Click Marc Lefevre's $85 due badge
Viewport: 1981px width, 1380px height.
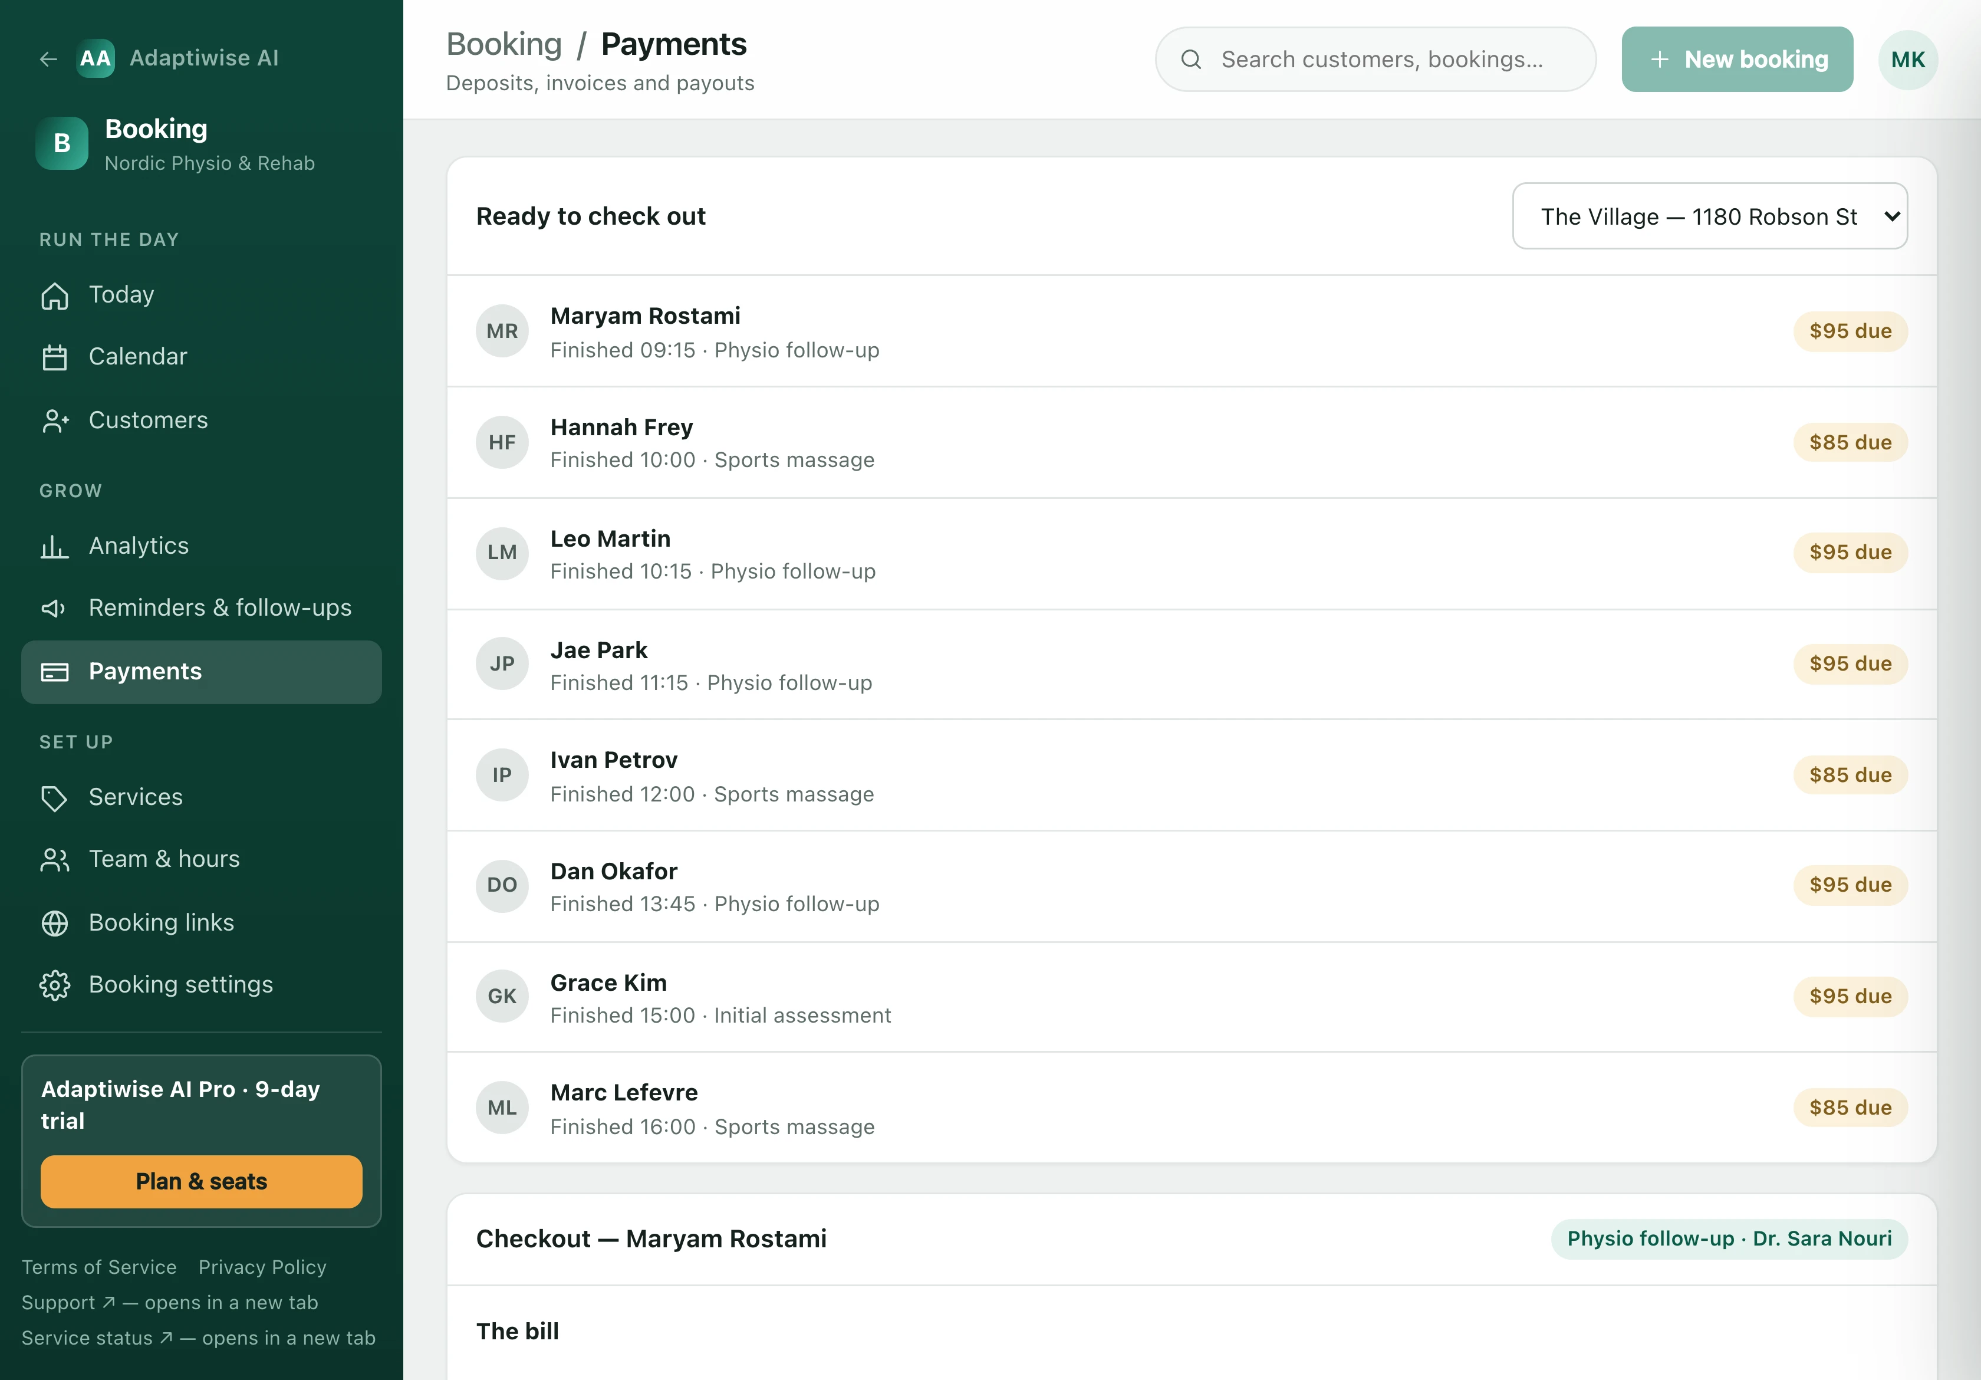(1850, 1108)
